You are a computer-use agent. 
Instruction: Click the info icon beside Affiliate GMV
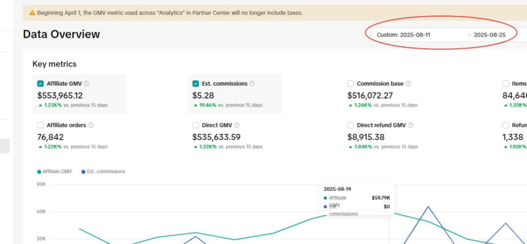pos(86,84)
